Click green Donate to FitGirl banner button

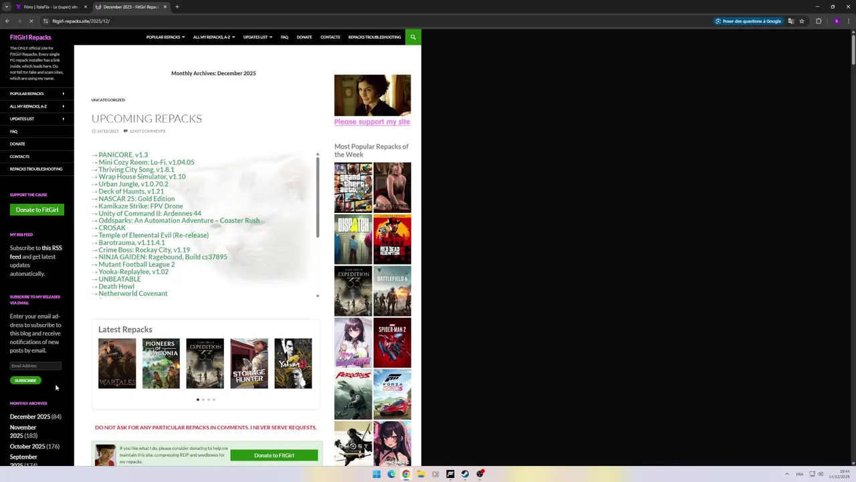pyautogui.click(x=274, y=455)
